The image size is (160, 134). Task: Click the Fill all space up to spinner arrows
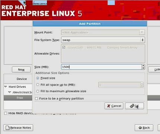142,85
